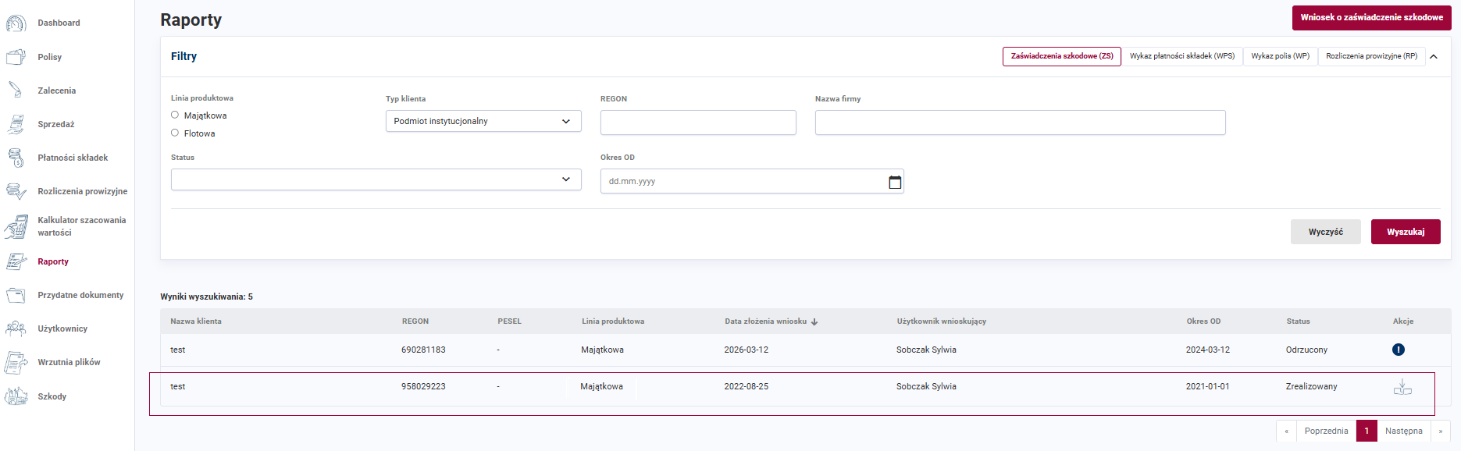Image resolution: width=1461 pixels, height=451 pixels.
Task: Select the Flotowa radio button
Action: point(175,133)
